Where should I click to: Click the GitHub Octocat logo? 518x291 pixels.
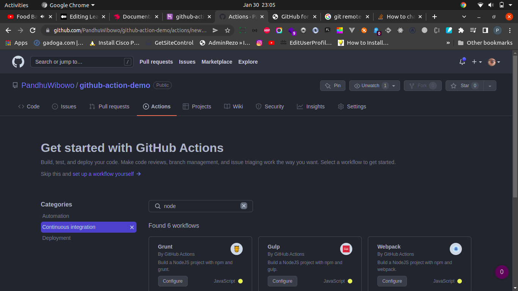coord(18,62)
